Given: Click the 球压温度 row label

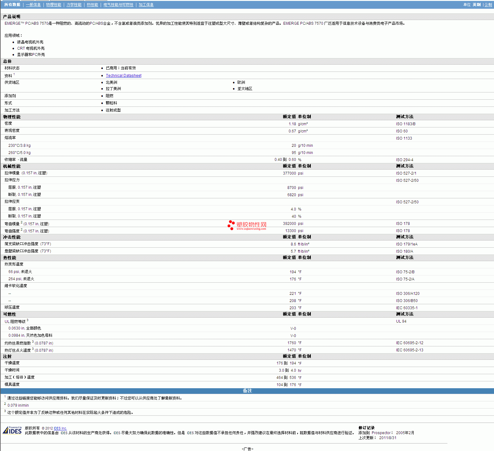Looking at the screenshot, I should (12, 307).
